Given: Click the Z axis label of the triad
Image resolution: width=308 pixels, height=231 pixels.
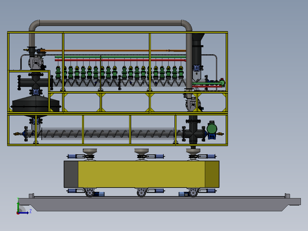Looking at the screenshot, I should (31, 211).
